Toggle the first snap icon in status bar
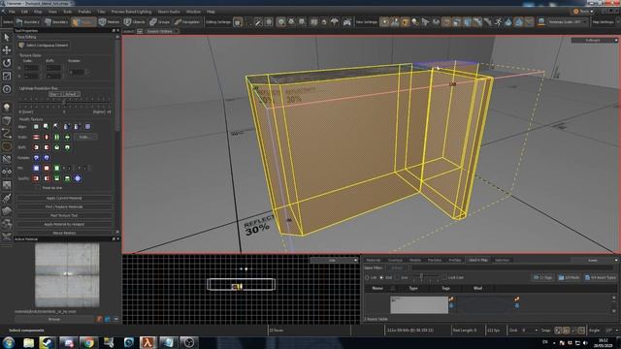The height and width of the screenshot is (349, 621). tap(558, 330)
